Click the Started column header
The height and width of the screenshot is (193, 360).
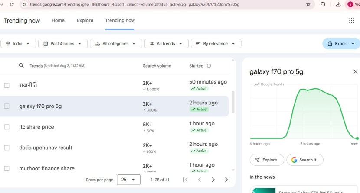[x=196, y=66]
